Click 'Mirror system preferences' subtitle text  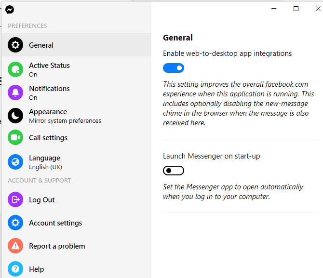(x=65, y=120)
